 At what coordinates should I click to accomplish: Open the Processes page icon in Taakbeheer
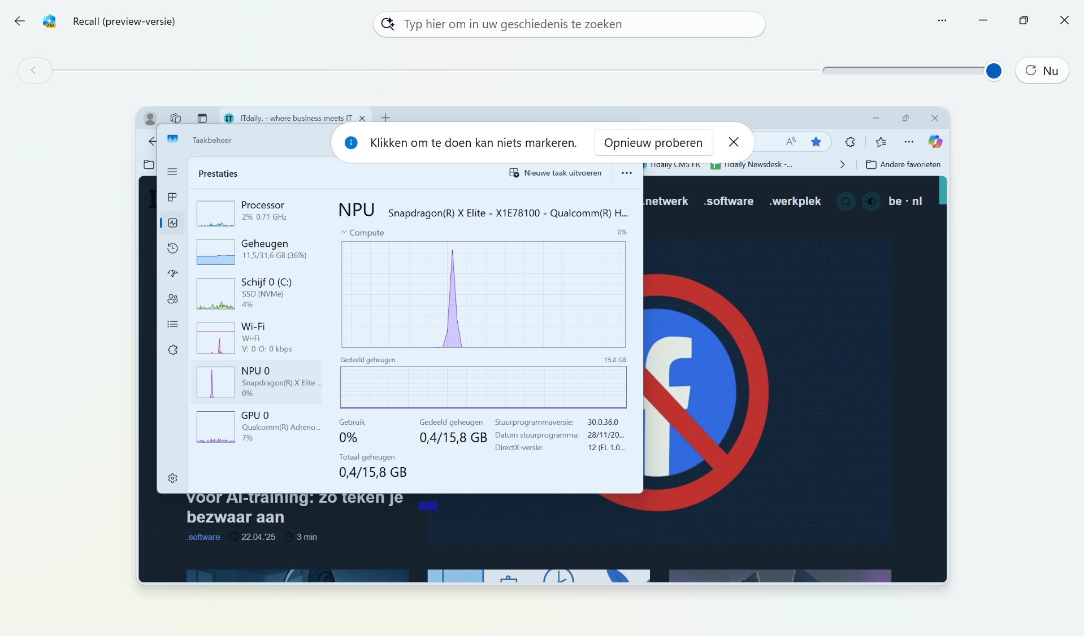(x=172, y=197)
